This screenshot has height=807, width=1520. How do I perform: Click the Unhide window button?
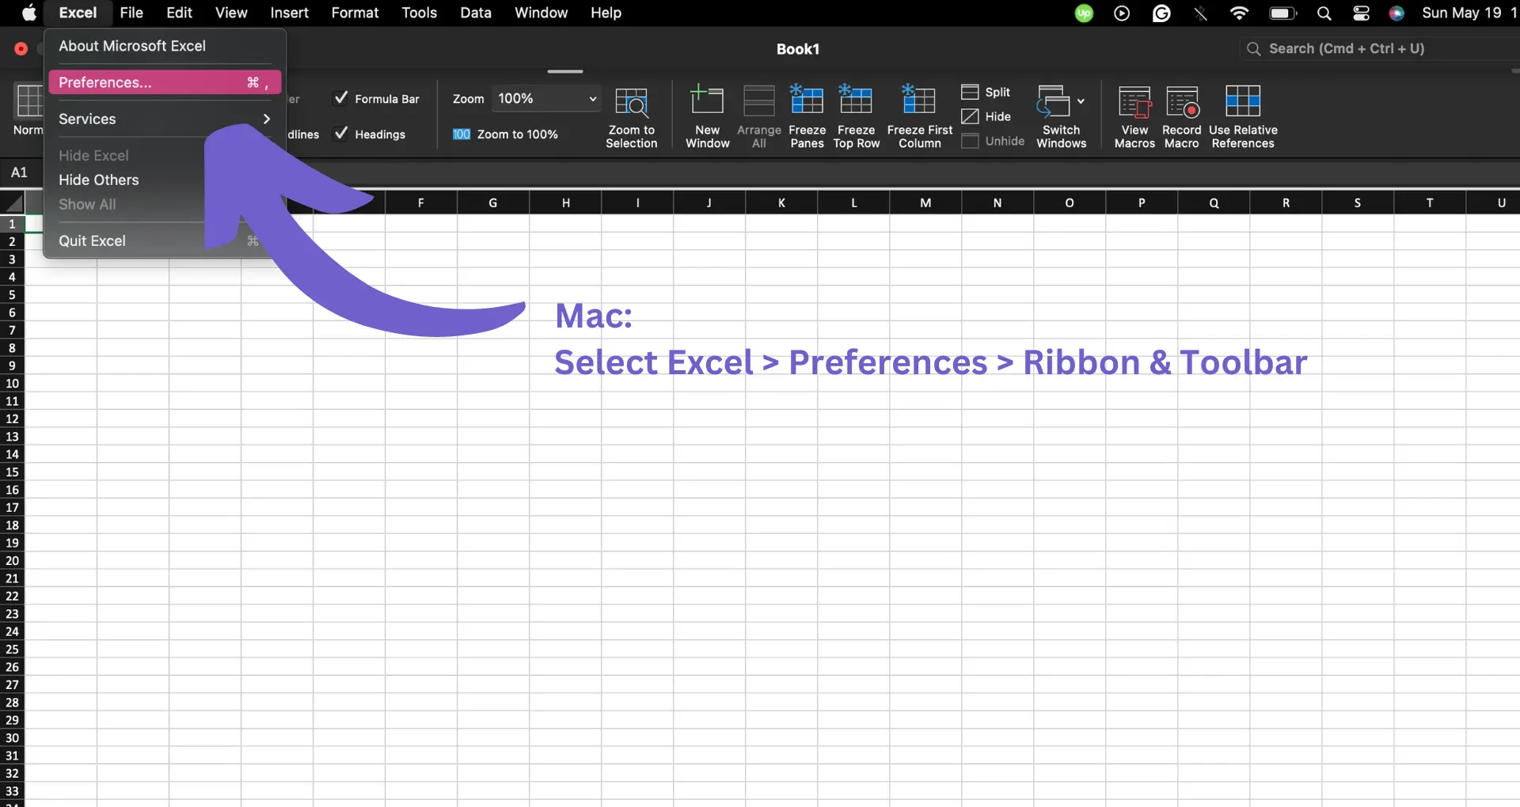pyautogui.click(x=993, y=141)
